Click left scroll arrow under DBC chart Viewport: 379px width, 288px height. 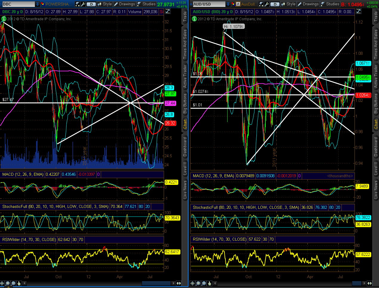[x=24, y=283]
